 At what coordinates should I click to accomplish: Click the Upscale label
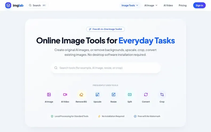pos(97,102)
